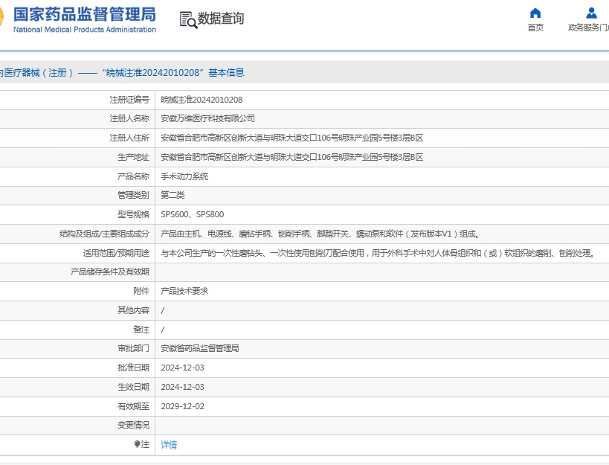Click the 管理类别 field label

[134, 195]
